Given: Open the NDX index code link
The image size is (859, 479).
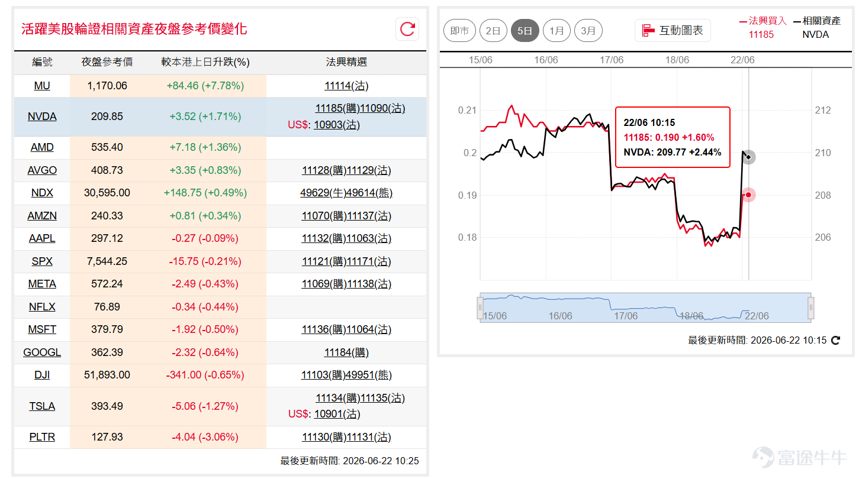Looking at the screenshot, I should tap(42, 193).
